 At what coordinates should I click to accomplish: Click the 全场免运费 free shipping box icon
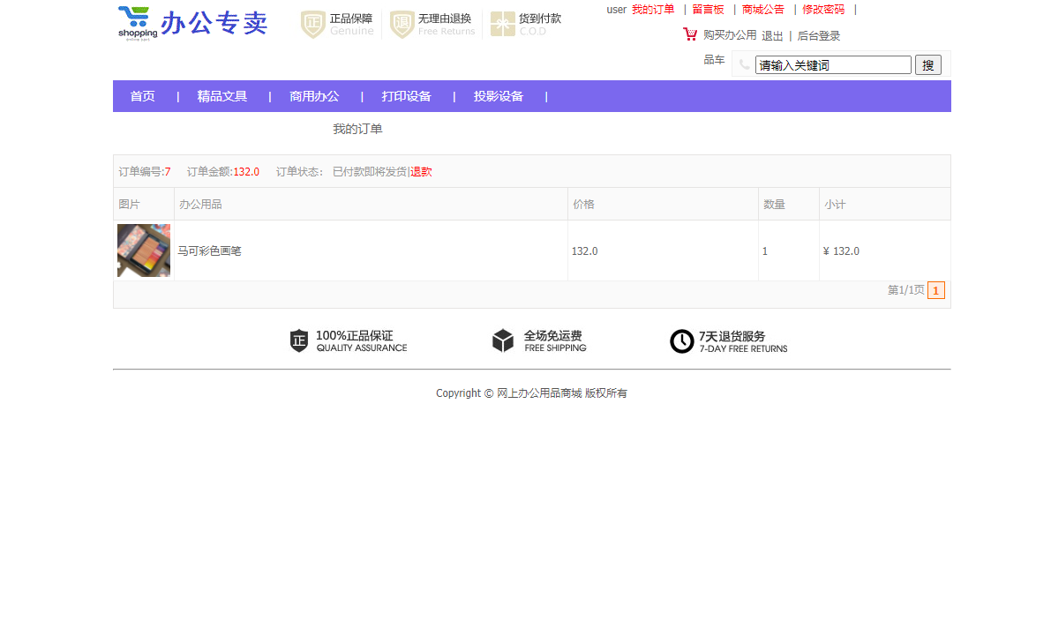click(x=504, y=340)
